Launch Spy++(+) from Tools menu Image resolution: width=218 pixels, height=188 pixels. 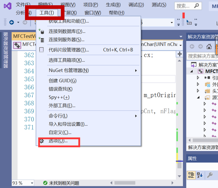[88, 97]
